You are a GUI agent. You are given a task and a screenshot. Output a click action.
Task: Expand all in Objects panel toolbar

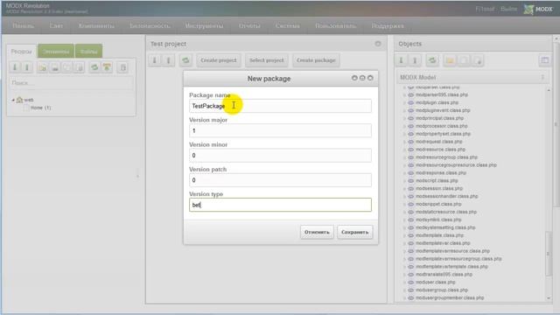pyautogui.click(x=401, y=60)
